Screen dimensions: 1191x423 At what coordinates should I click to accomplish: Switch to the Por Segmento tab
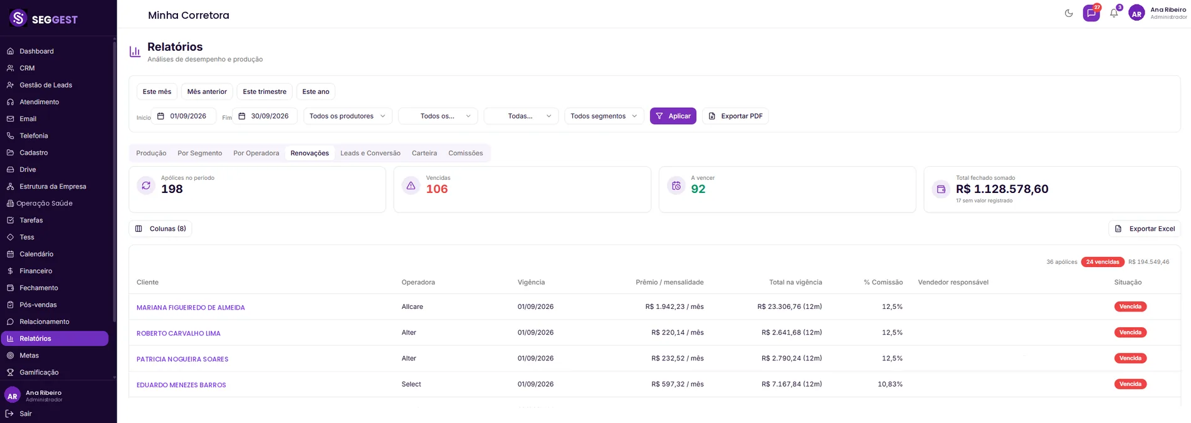[x=200, y=154]
